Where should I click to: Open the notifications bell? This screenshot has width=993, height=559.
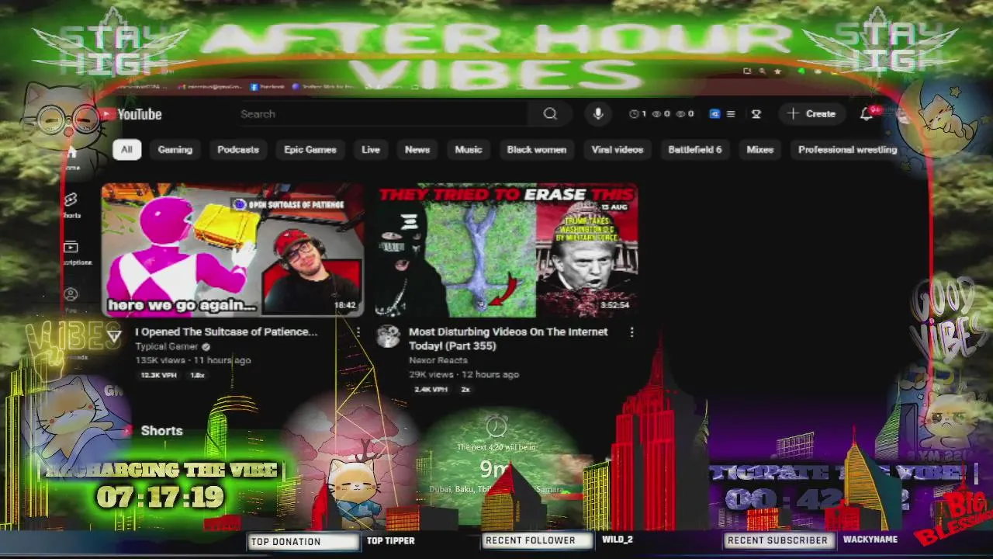tap(867, 114)
